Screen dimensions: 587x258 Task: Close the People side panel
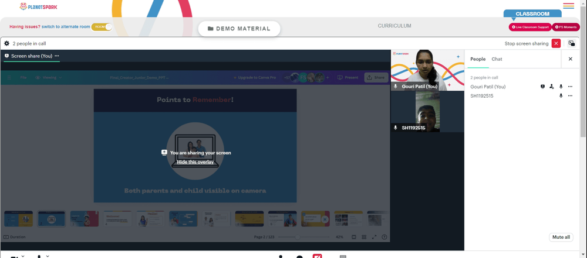571,59
